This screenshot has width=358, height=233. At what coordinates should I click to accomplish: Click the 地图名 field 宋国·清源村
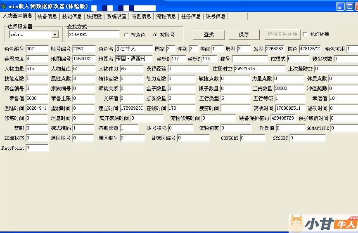[x=134, y=59]
